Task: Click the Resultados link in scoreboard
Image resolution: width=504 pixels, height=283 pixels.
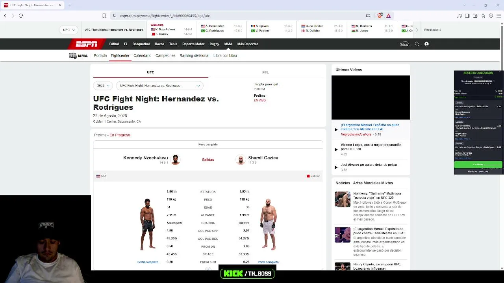Action: pyautogui.click(x=432, y=30)
